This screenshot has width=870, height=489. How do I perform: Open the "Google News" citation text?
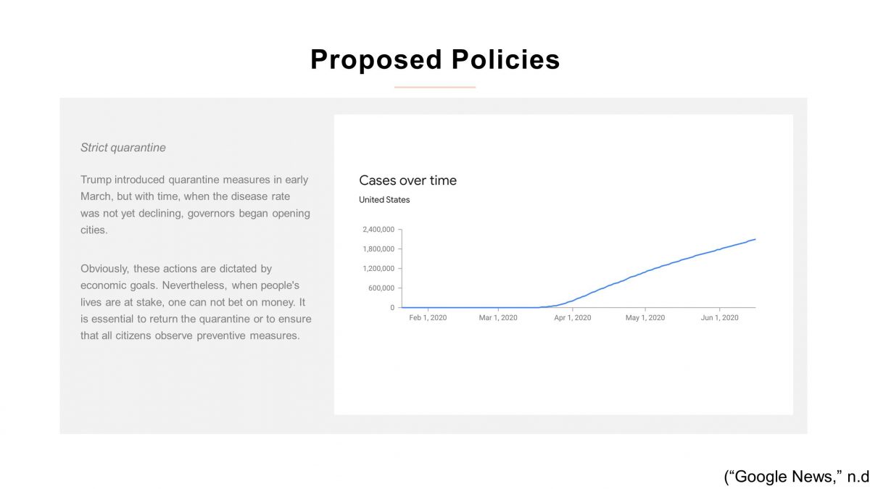click(x=796, y=477)
